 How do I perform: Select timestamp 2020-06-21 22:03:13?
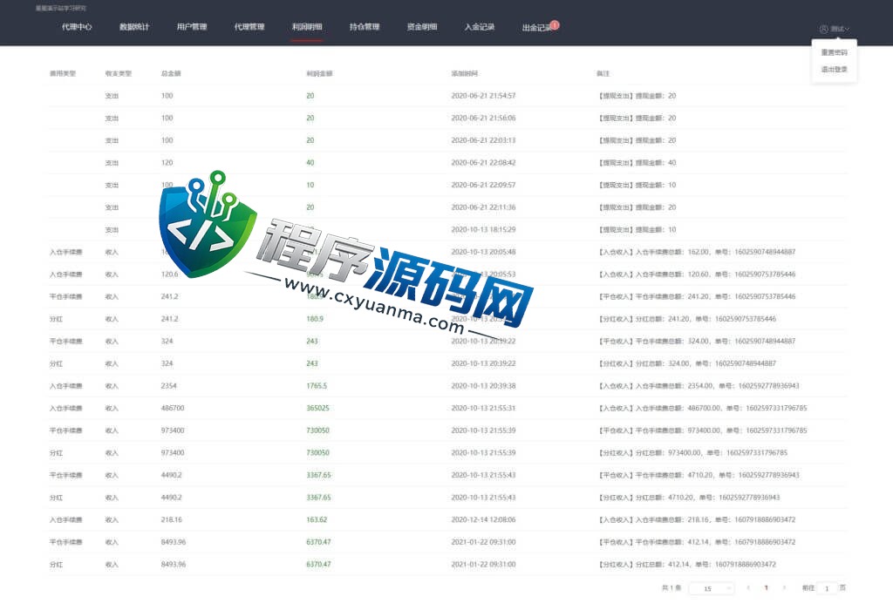point(483,140)
